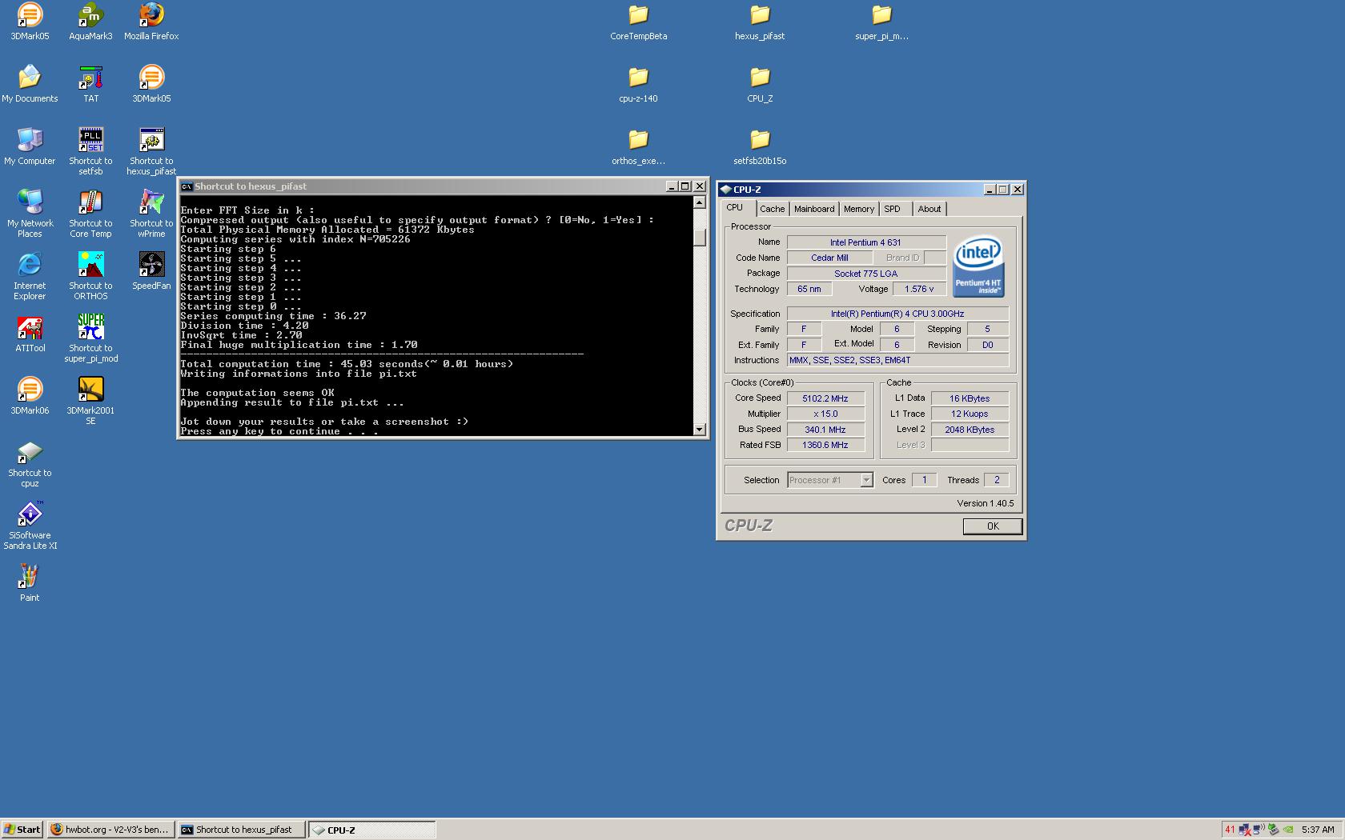Click the Intel Pentium 4 HT logo

click(978, 266)
